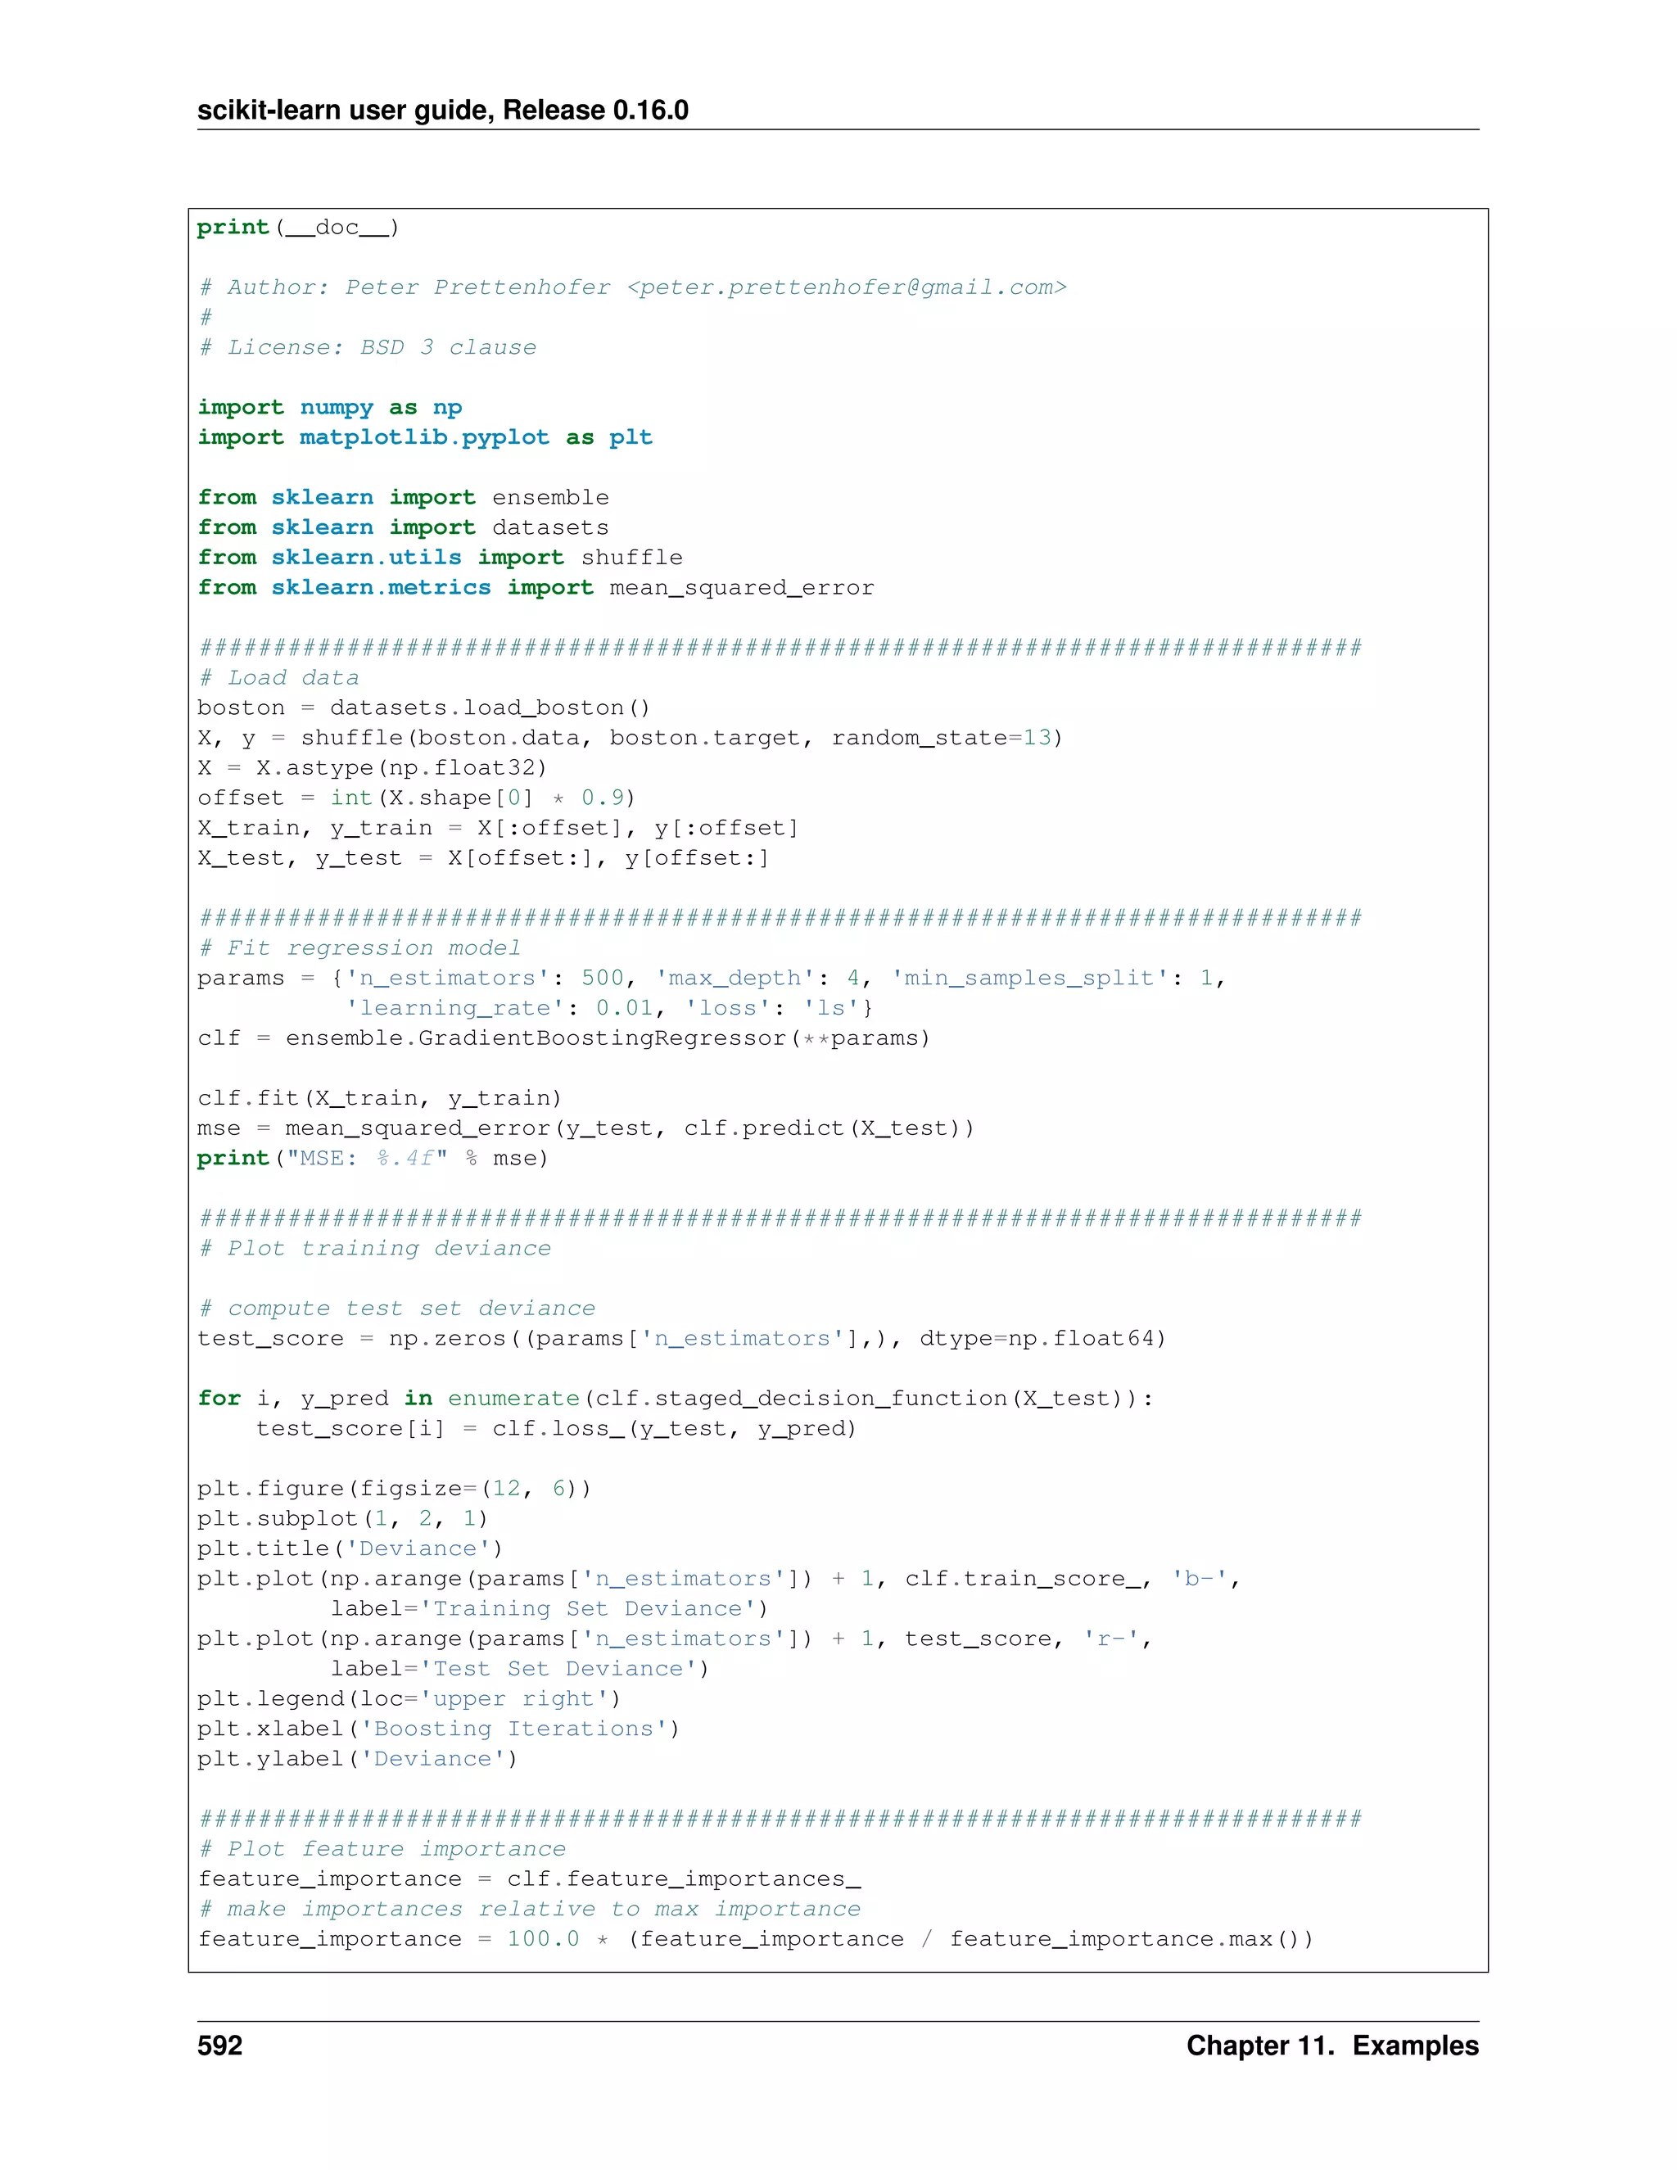
Task: Click "plt.legend(loc='upper right')" line
Action: (x=409, y=1698)
